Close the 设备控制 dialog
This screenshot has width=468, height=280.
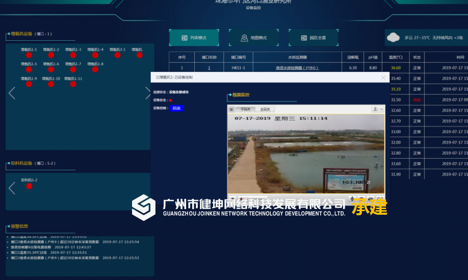coord(383,78)
